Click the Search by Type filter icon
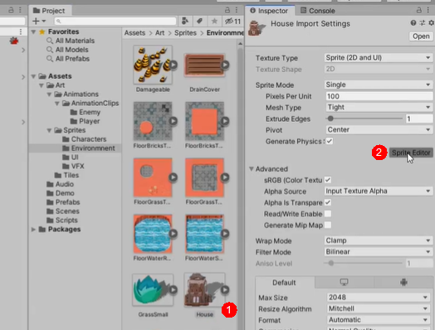This screenshot has width=435, height=330. 185,21
